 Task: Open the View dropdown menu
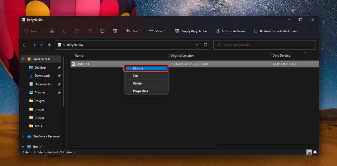pos(157,31)
